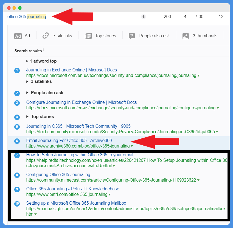The height and width of the screenshot is (228, 233).
Task: Click rank badge 3 beside Configure Journaling
Action: pos(17,103)
